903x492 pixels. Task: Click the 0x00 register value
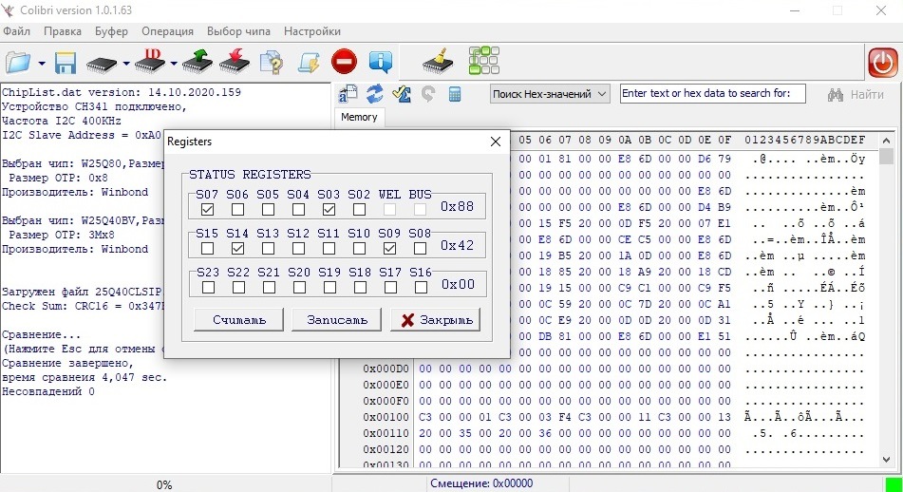click(x=459, y=284)
